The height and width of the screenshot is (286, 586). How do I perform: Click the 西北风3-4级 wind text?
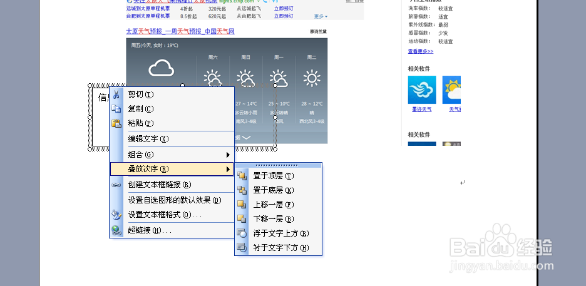pyautogui.click(x=312, y=121)
